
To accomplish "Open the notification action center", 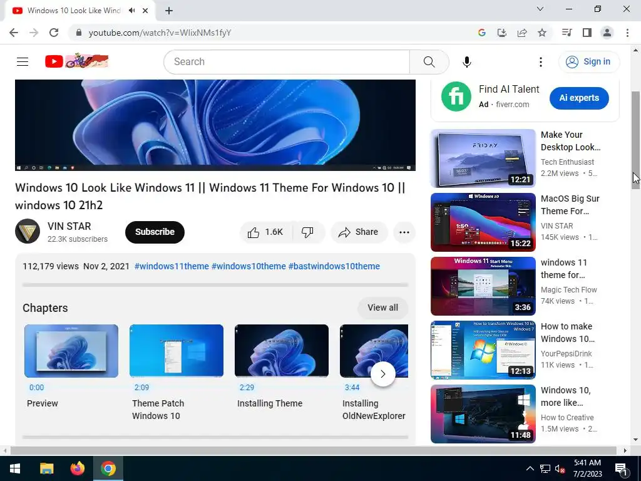I will tap(620, 468).
